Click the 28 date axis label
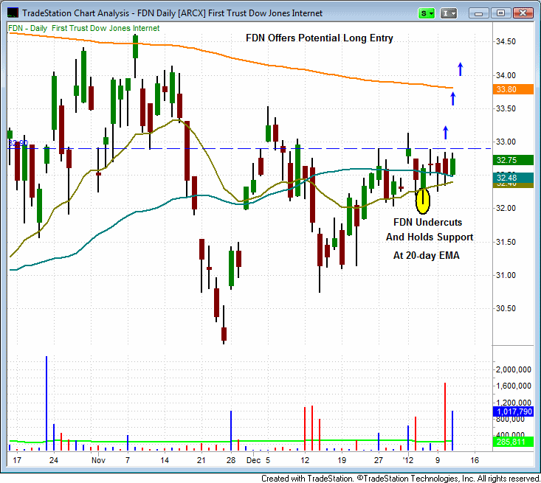The image size is (541, 483). click(231, 460)
